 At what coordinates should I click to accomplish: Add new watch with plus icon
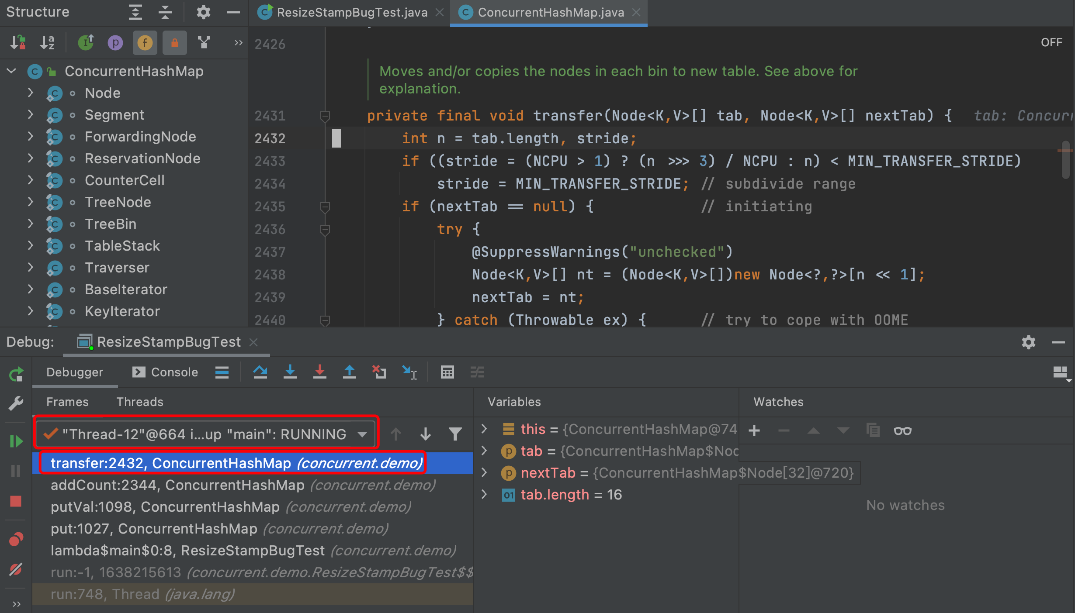(x=754, y=430)
